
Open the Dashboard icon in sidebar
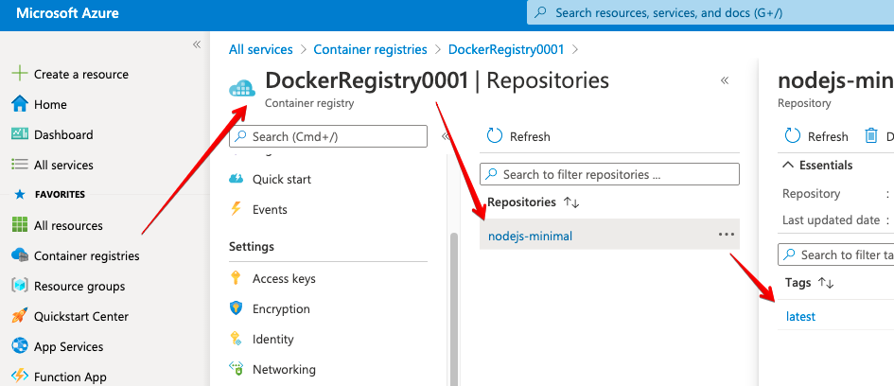click(x=19, y=134)
